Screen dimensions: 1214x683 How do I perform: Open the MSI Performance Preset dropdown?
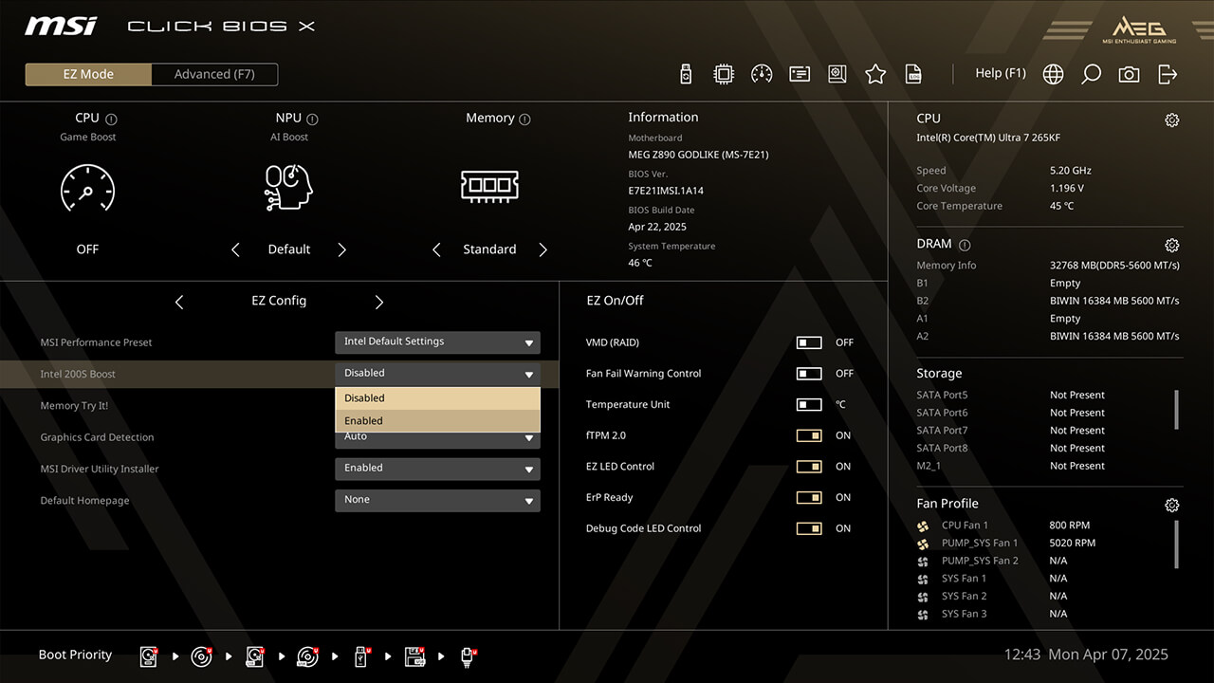(437, 342)
